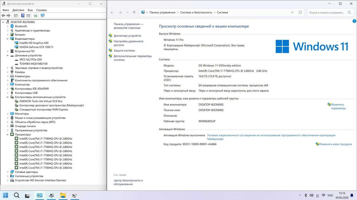
Task: Click the Forward arrow in Device Manager toolbar
Action: [x=9, y=16]
